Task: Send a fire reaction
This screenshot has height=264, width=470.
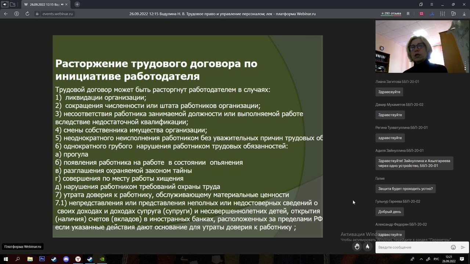Action: click(x=368, y=247)
